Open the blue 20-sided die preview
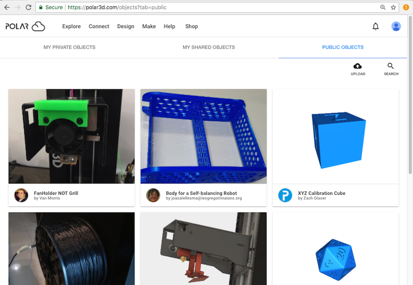 pyautogui.click(x=336, y=249)
